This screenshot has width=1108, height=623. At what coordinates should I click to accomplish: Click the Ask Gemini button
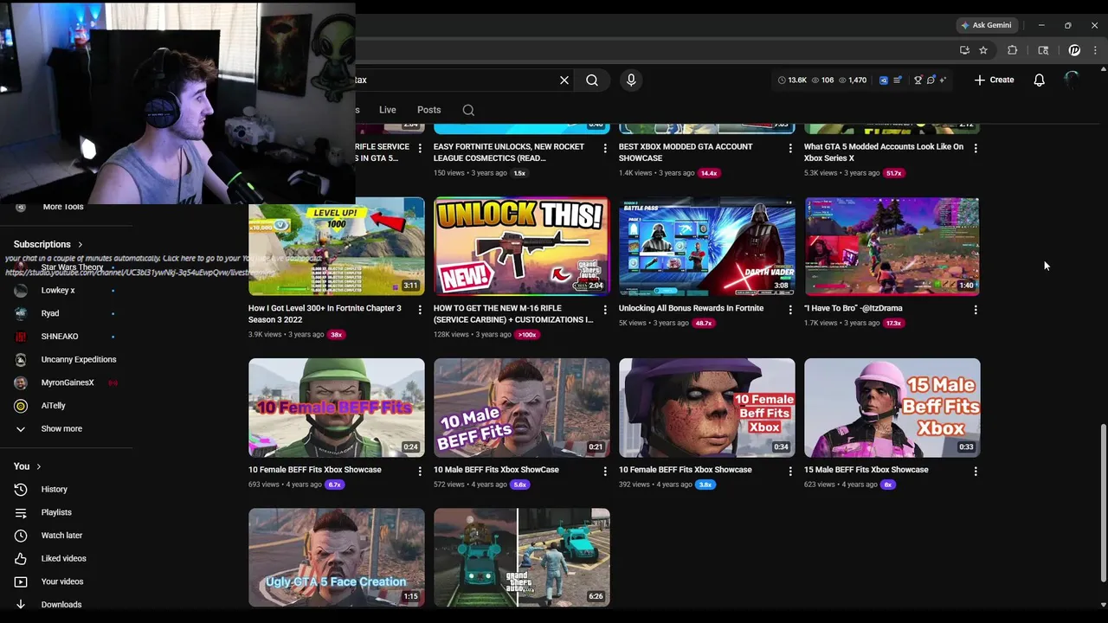click(985, 25)
